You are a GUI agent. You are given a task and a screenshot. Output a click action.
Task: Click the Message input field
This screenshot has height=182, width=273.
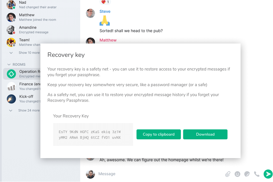coord(142,174)
